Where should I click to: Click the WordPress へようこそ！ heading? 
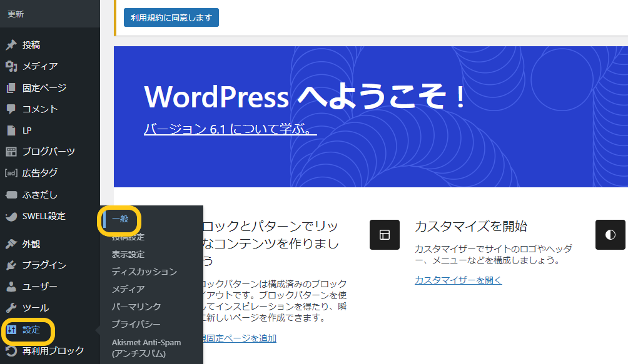pyautogui.click(x=305, y=97)
